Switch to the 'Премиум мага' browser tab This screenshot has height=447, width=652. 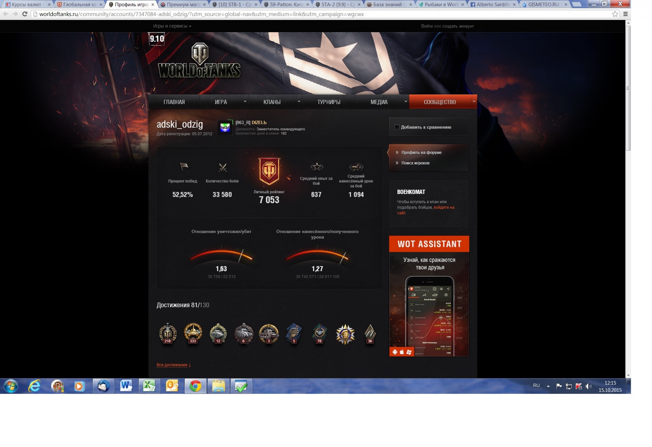[183, 4]
